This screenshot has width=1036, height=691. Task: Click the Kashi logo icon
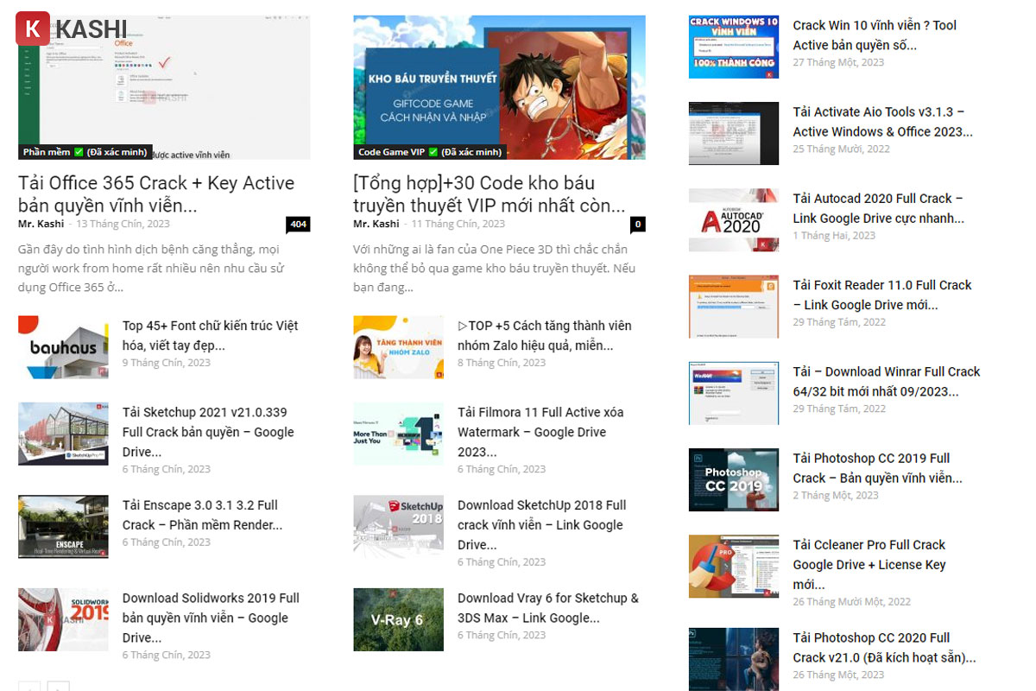pos(33,29)
